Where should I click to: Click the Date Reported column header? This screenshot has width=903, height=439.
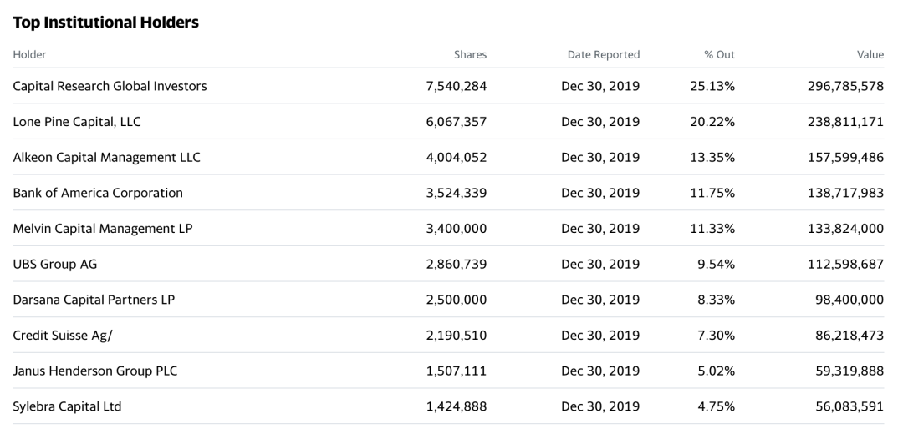[603, 55]
